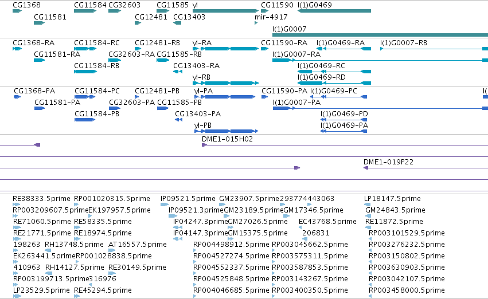The width and height of the screenshot is (488, 299).
Task: Select protein CG32603-PA
Action: 115,108
